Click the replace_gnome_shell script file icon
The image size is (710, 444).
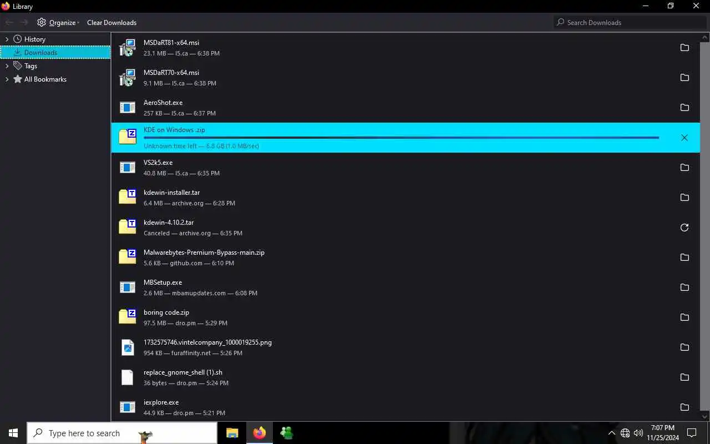coord(128,377)
